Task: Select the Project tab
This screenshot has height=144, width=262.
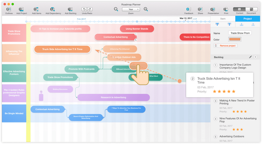Action: coord(248,19)
